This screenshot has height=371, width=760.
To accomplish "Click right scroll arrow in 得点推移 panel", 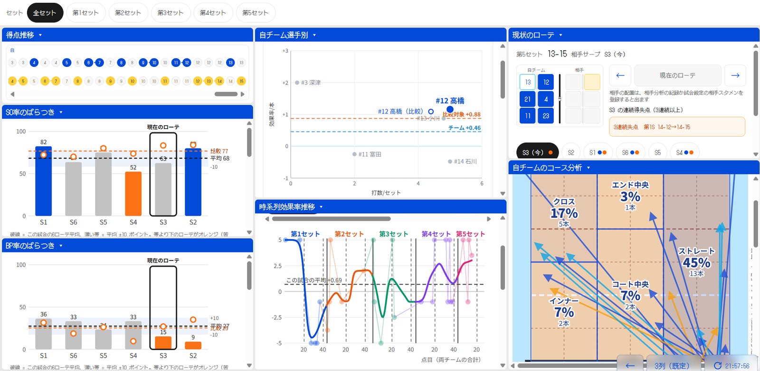I will click(x=242, y=94).
